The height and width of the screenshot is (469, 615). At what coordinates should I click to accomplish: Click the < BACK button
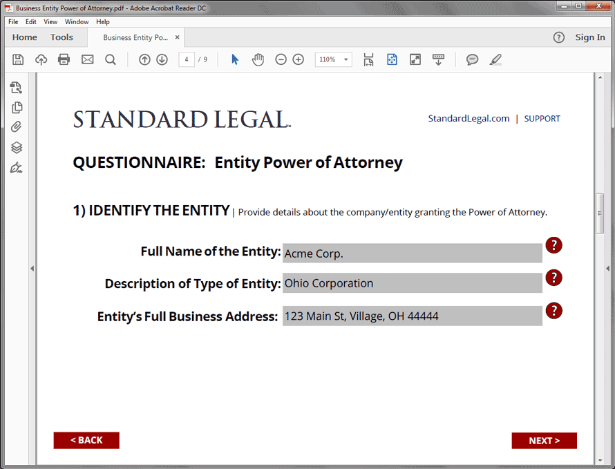coord(86,441)
